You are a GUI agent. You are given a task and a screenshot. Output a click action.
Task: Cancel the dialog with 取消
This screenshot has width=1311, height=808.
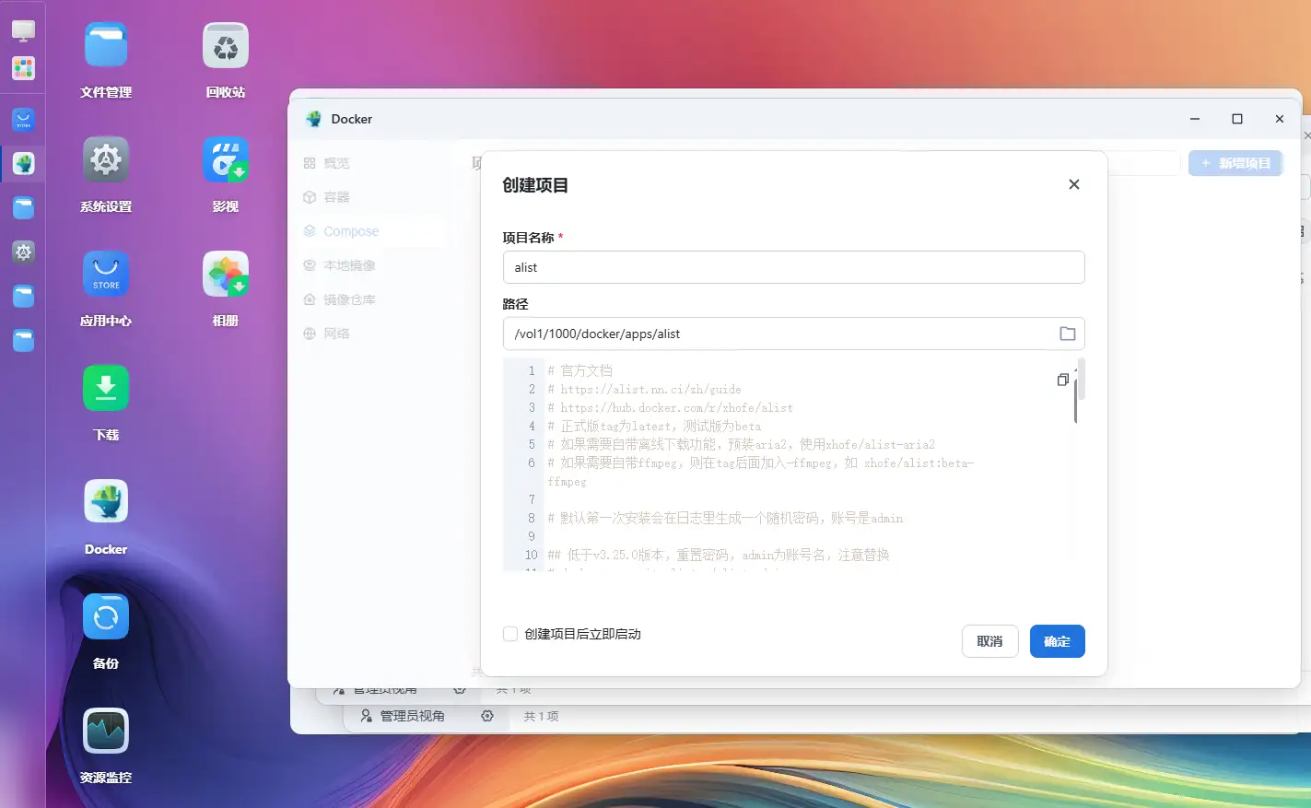989,641
